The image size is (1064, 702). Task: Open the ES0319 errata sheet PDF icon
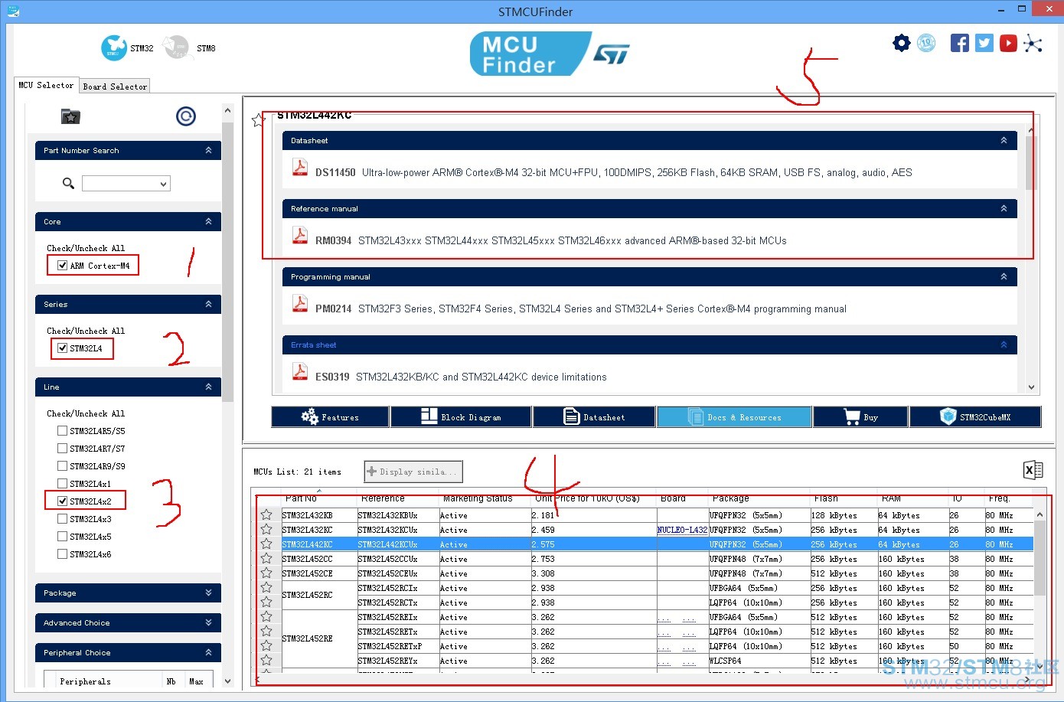299,372
